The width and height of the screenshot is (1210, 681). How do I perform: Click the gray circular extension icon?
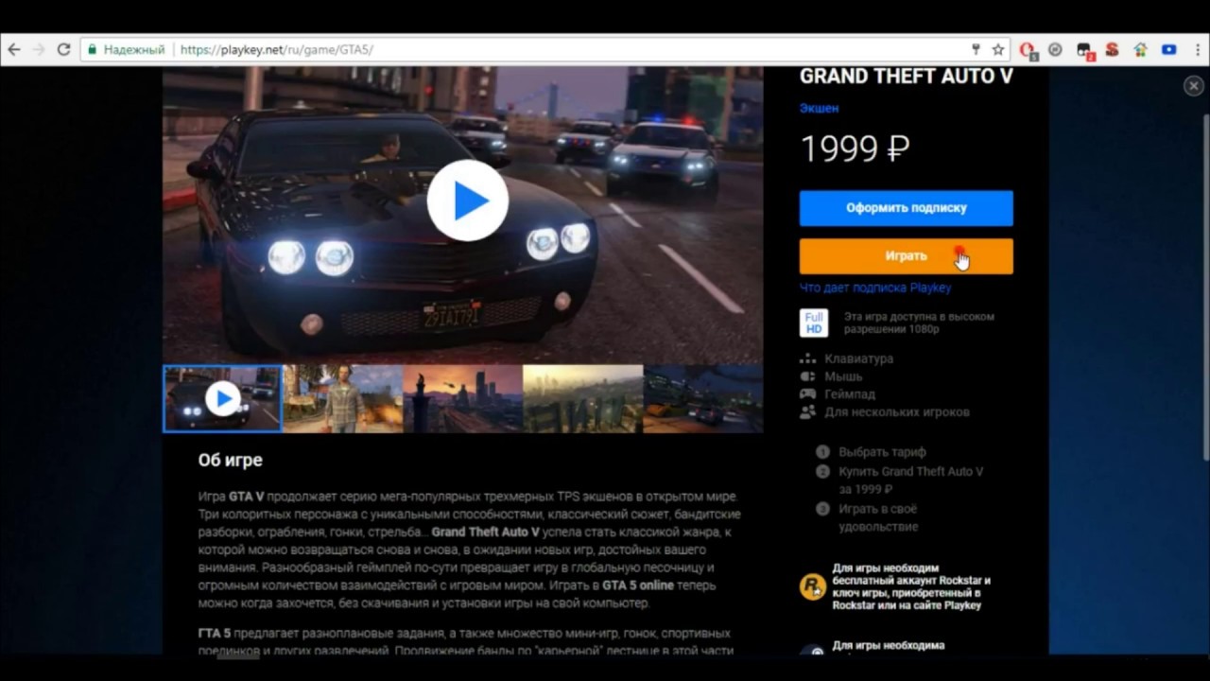click(1056, 49)
